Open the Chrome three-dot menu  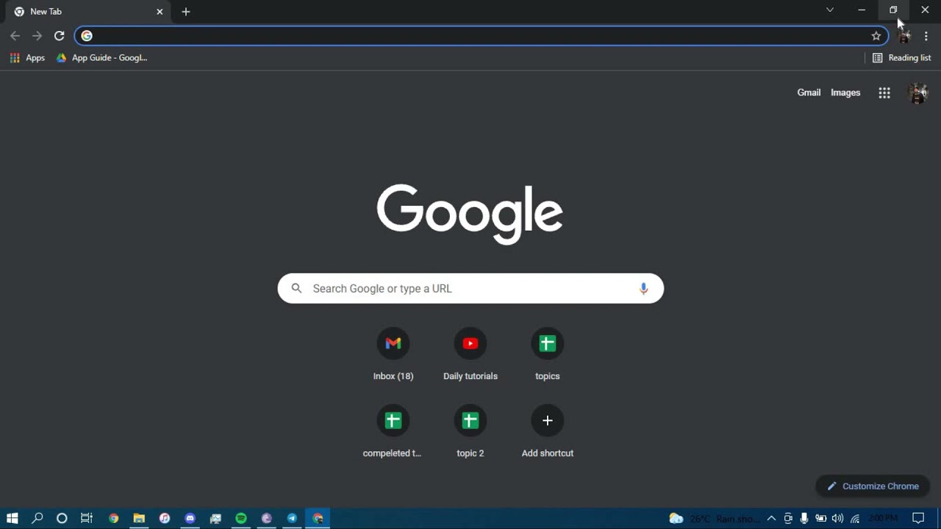(926, 35)
